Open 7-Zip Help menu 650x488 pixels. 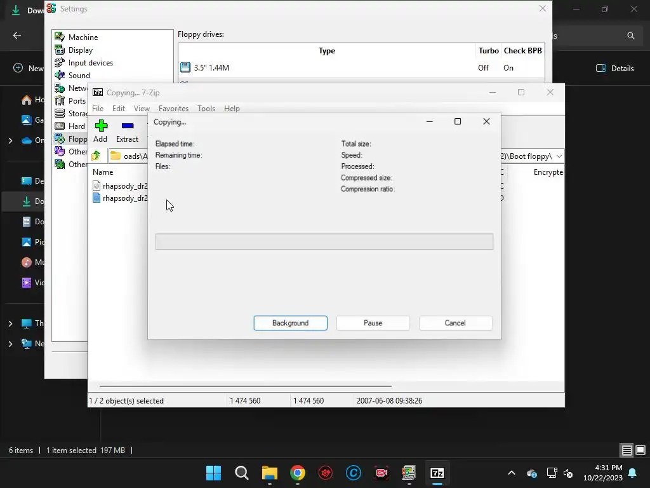[232, 109]
